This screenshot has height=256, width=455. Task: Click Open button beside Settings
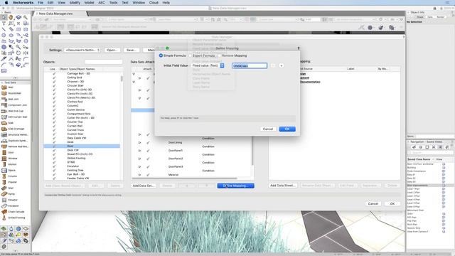pyautogui.click(x=112, y=50)
